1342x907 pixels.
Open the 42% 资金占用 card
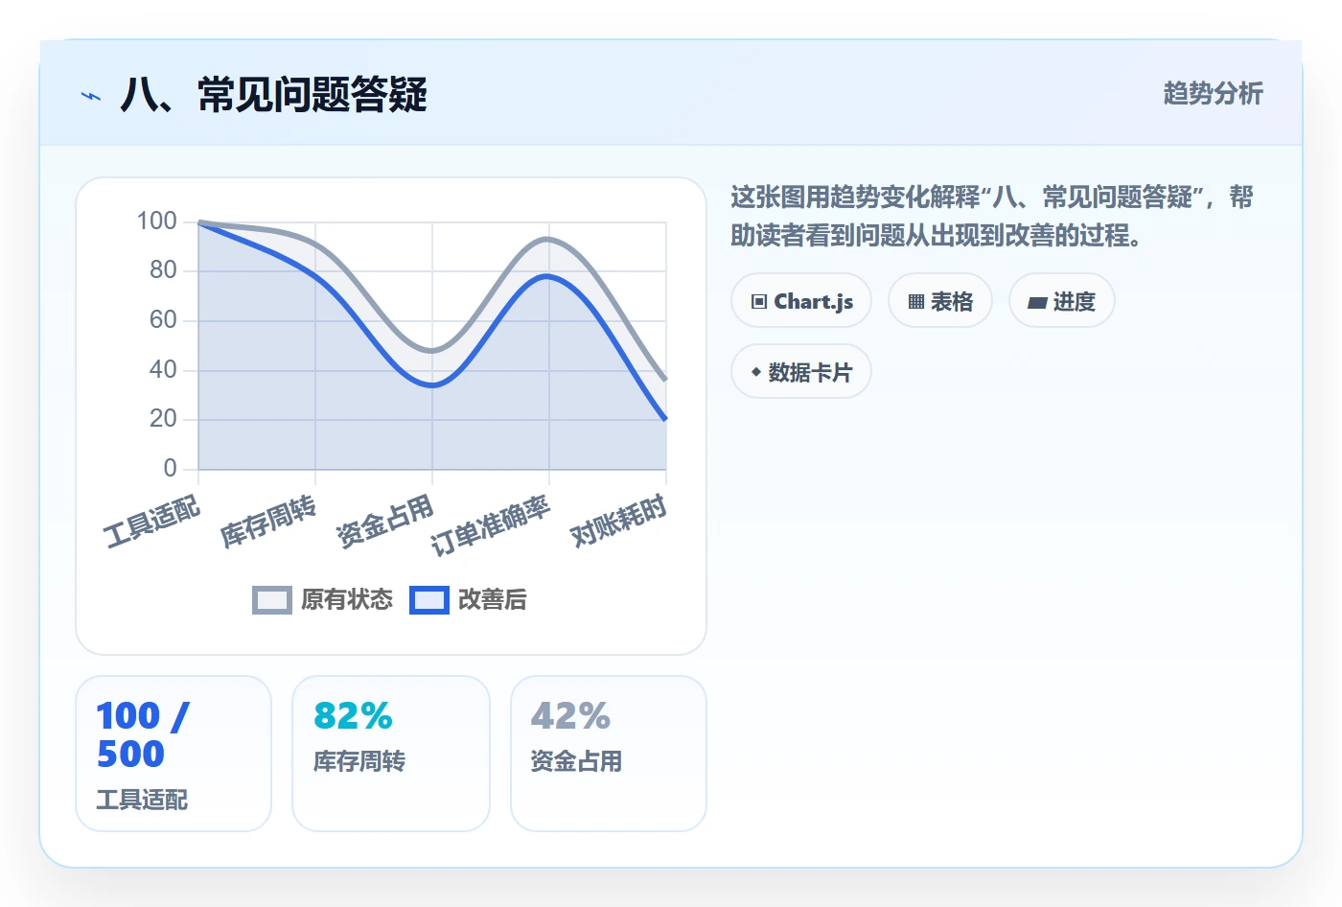click(609, 754)
